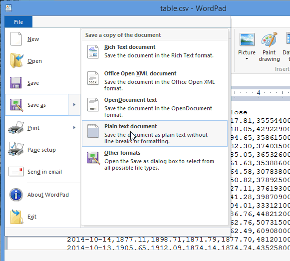Select Save in the File menu
290x261 pixels.
pos(42,83)
